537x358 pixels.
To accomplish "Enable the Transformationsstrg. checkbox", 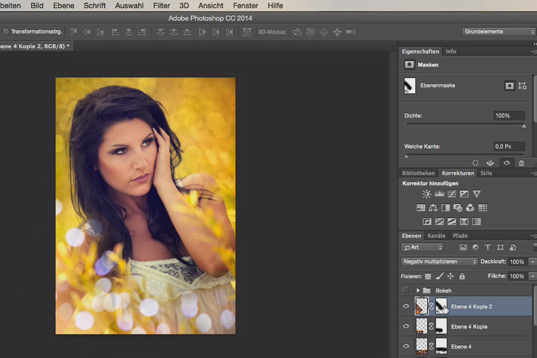I will click(x=6, y=32).
